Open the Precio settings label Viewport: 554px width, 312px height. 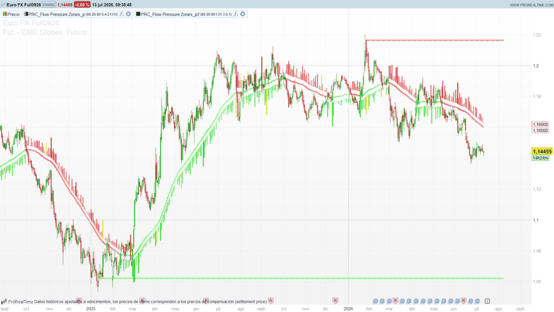pyautogui.click(x=14, y=14)
